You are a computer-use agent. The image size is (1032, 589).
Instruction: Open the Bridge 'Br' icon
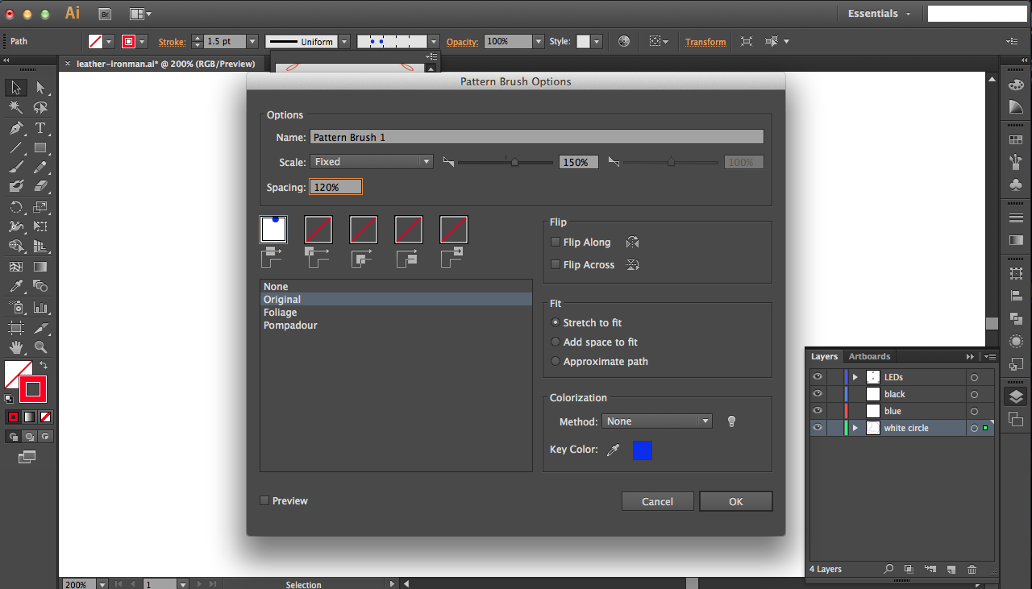pyautogui.click(x=105, y=14)
